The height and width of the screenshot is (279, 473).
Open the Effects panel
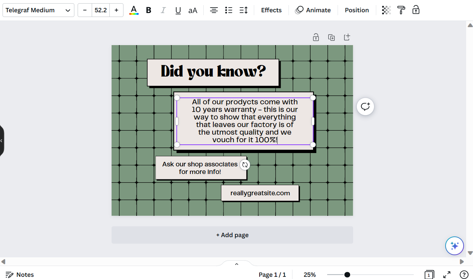(271, 10)
